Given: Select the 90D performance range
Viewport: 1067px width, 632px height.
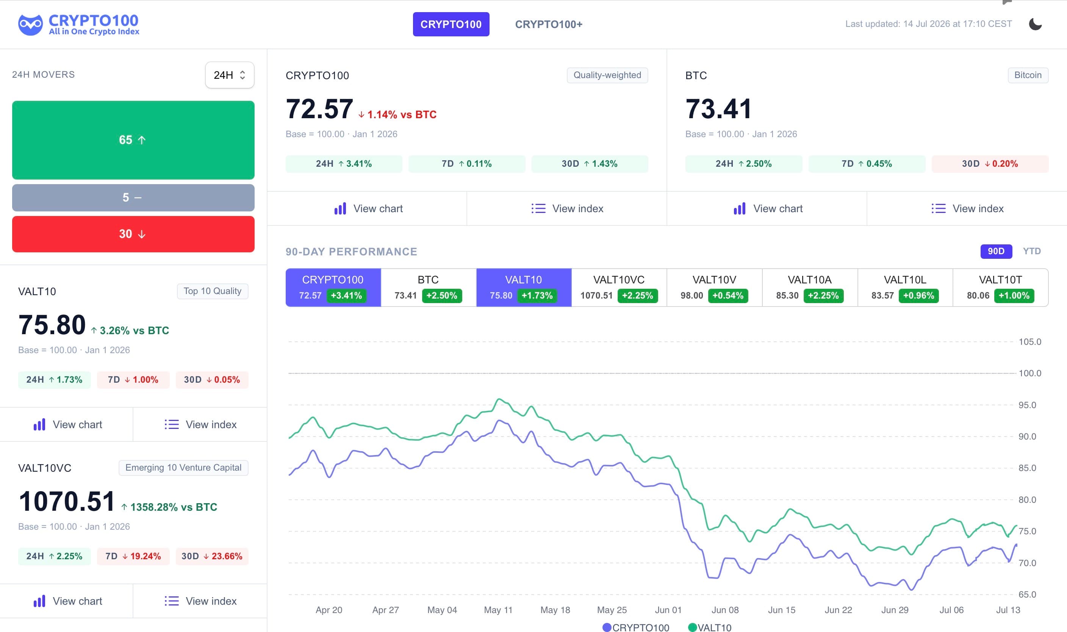Looking at the screenshot, I should tap(996, 251).
